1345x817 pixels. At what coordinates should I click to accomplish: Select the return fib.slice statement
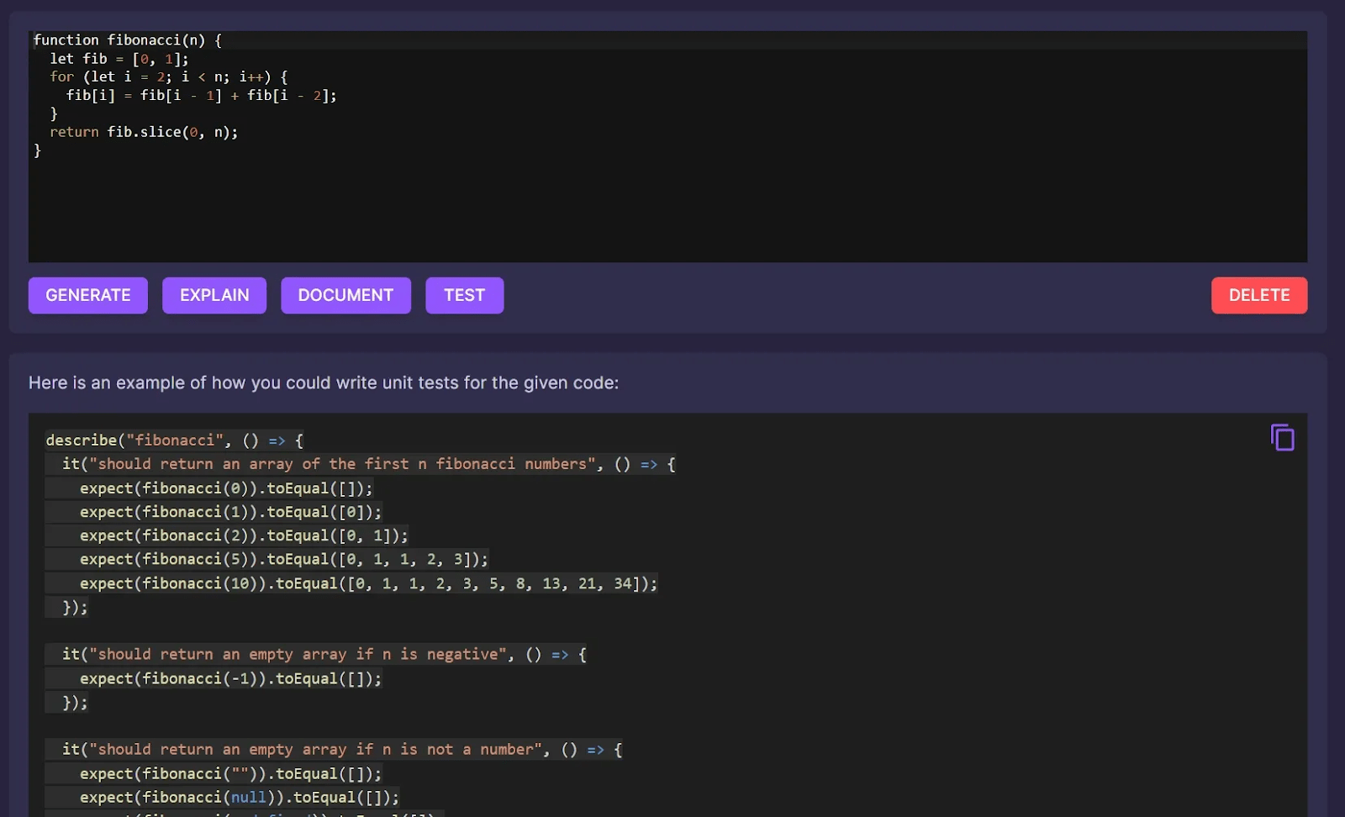click(145, 132)
